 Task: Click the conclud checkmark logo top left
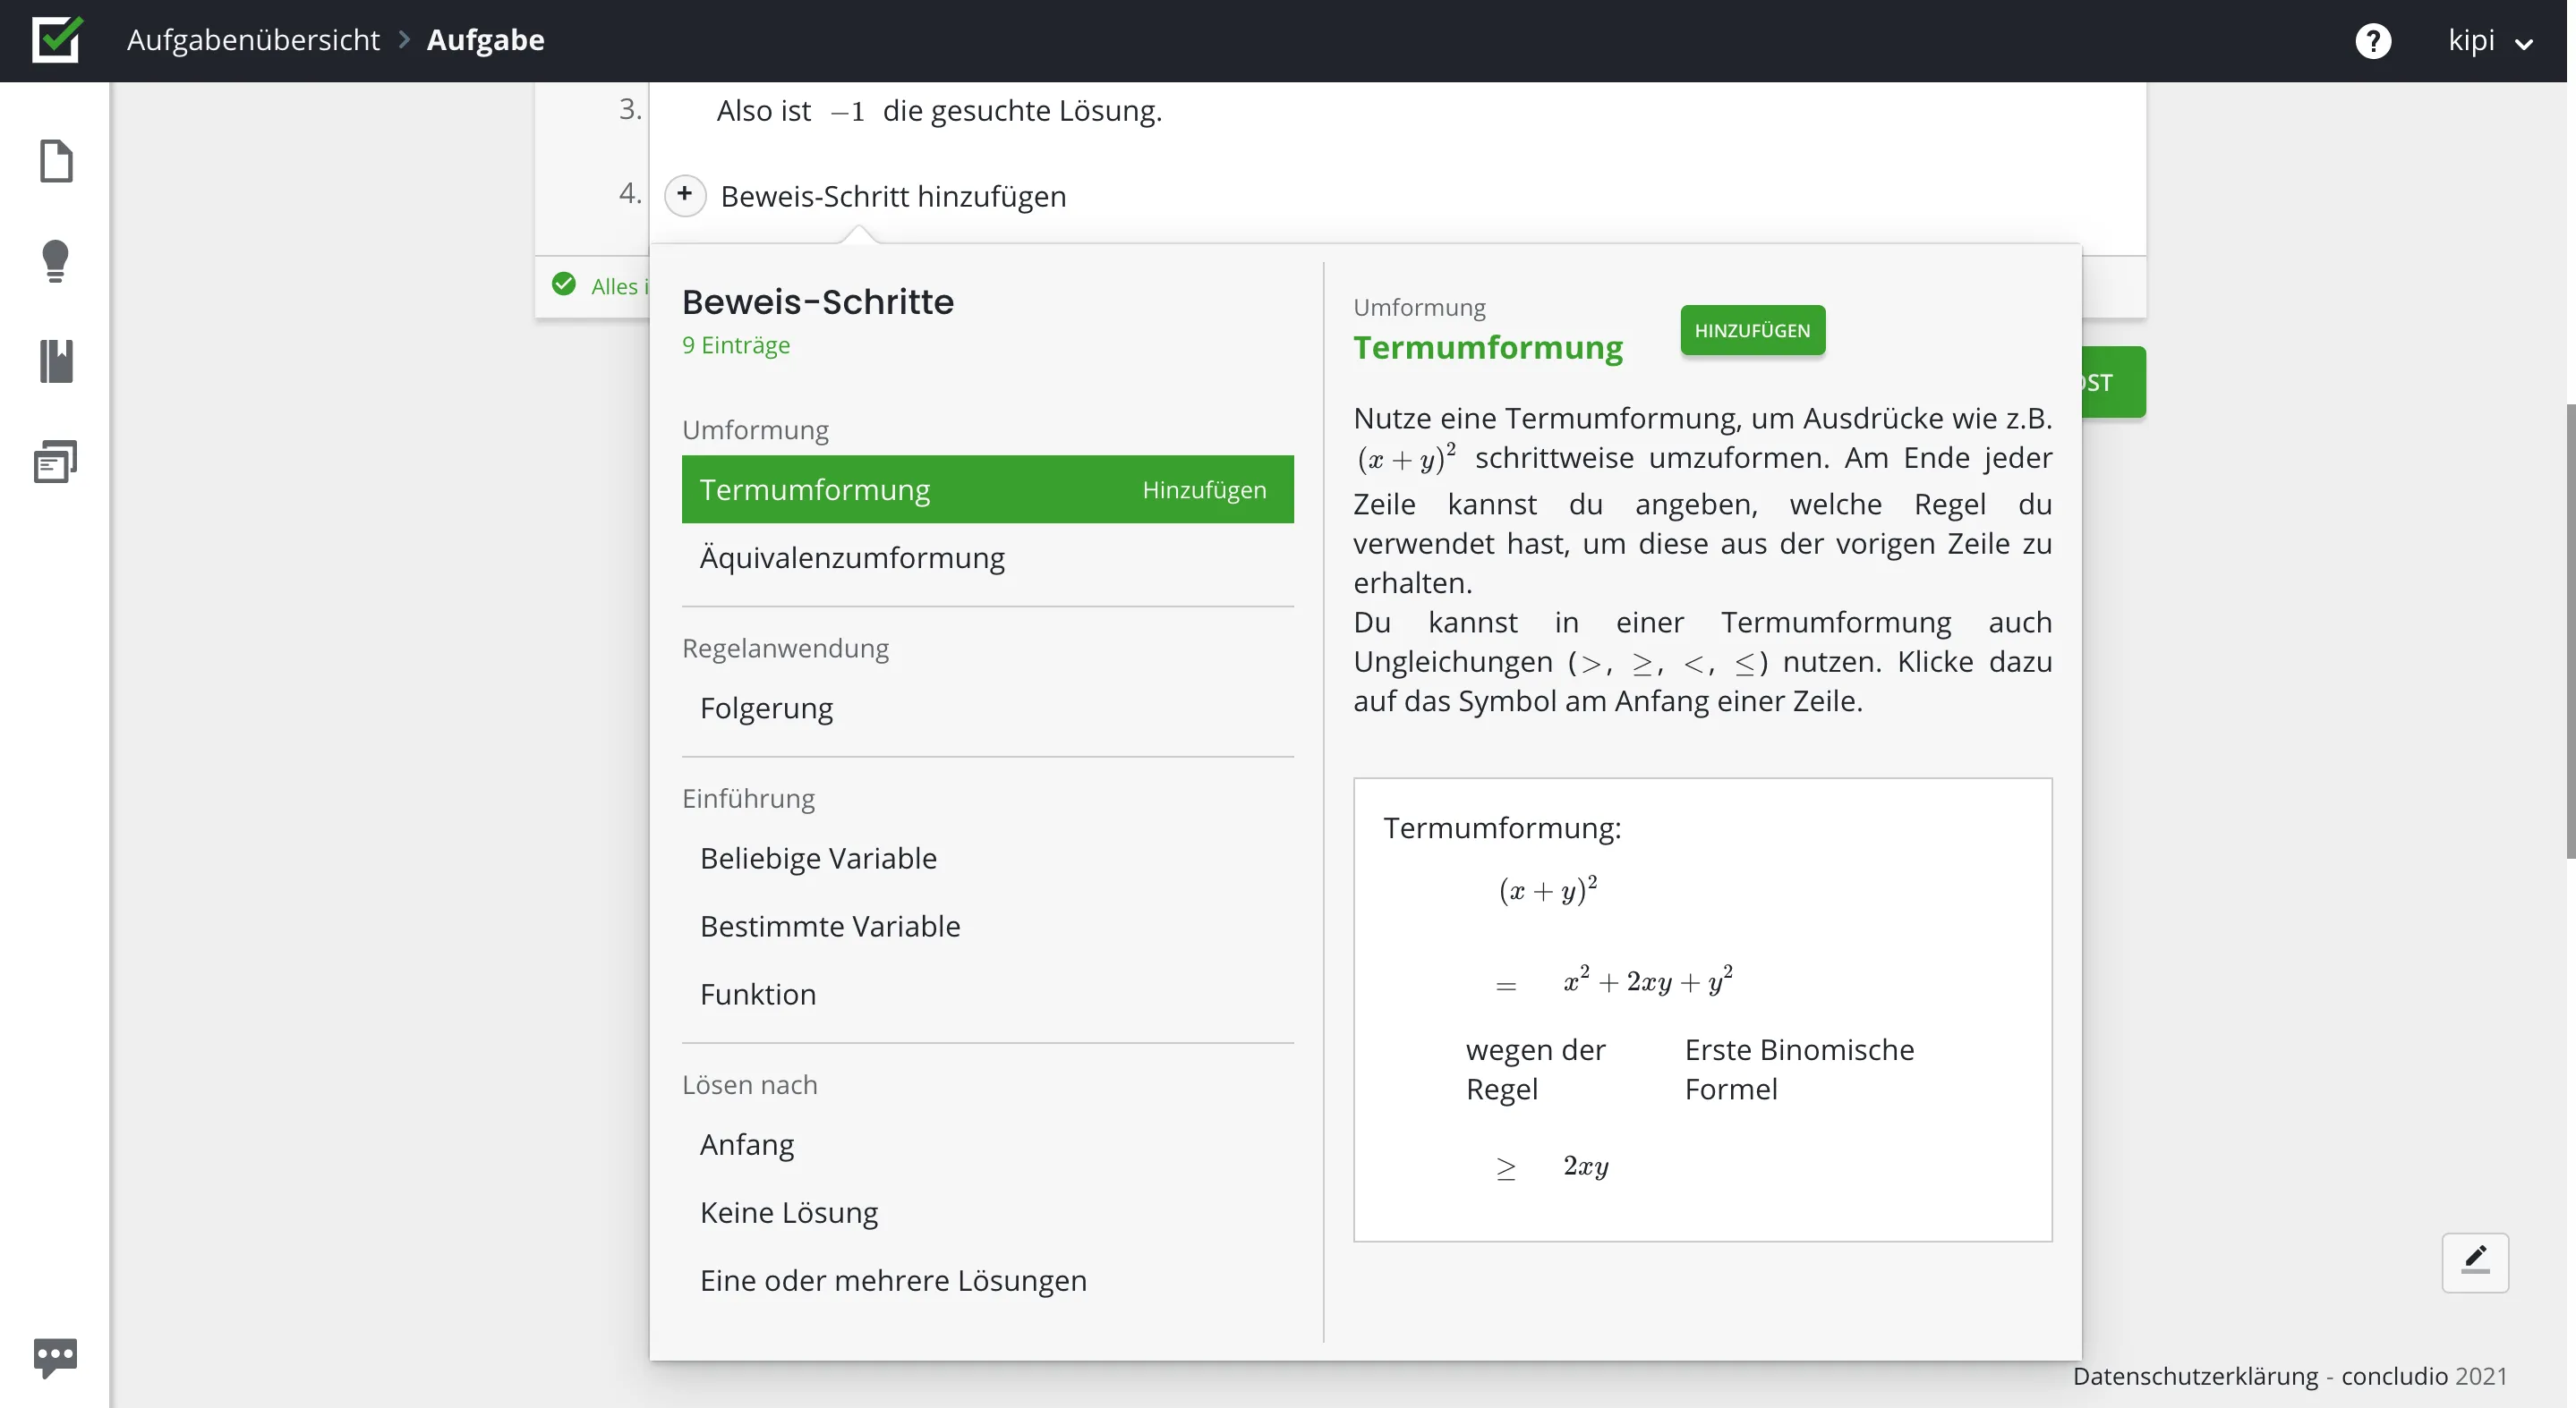[56, 40]
